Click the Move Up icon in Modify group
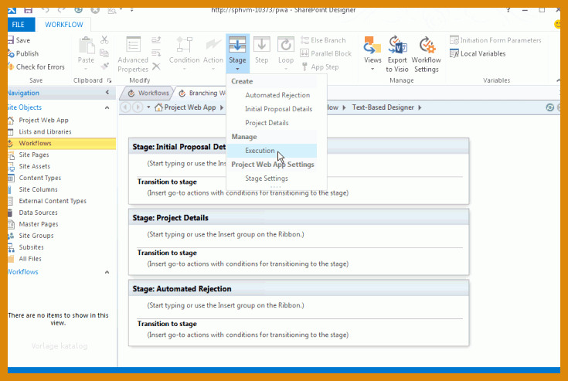This screenshot has height=381, width=568. [x=156, y=40]
